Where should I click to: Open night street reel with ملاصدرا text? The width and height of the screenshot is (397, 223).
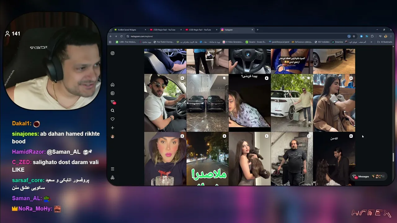207,159
